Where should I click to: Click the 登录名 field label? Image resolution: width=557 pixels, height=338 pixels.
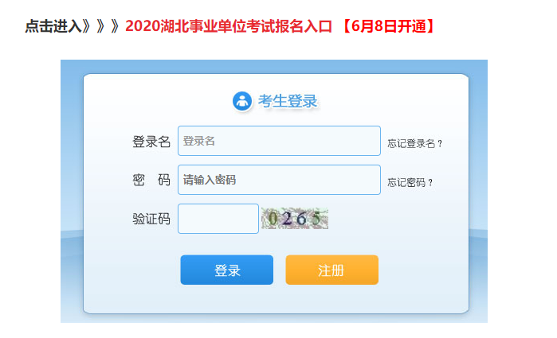(x=151, y=142)
